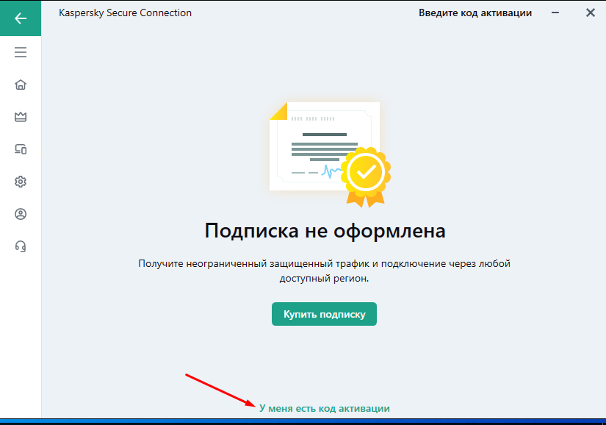
Task: Click the Подписка не оформлена heading
Action: [325, 231]
